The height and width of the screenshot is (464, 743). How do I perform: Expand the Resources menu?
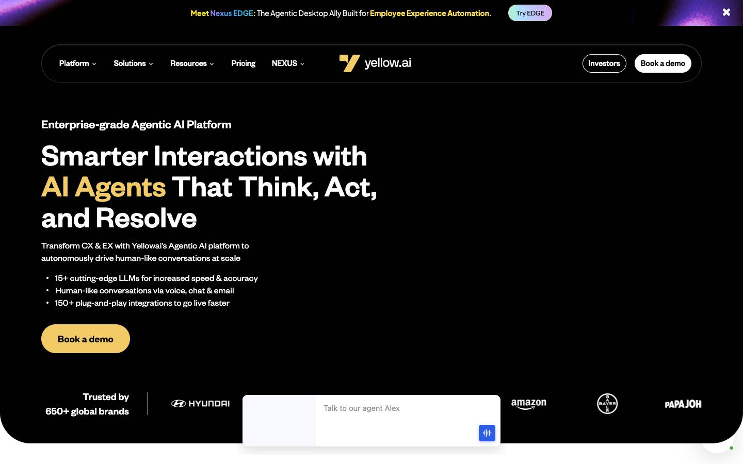click(x=192, y=63)
